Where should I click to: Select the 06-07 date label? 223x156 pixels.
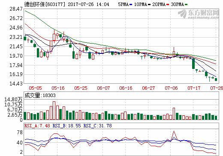[103, 88]
